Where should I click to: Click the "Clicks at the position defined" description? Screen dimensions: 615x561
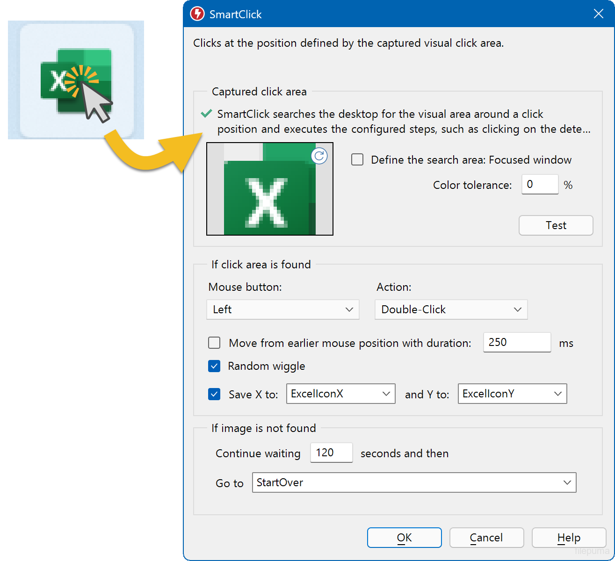[x=348, y=43]
